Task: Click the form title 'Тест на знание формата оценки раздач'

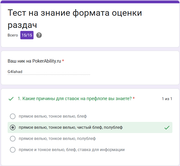Action: tap(75, 19)
